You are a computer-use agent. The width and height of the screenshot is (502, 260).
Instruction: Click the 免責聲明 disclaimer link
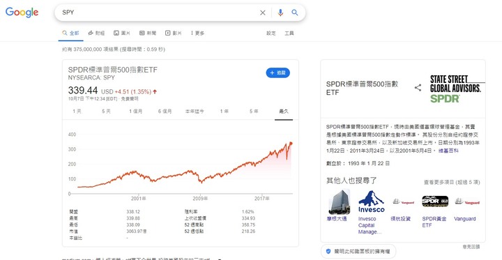tap(130, 99)
